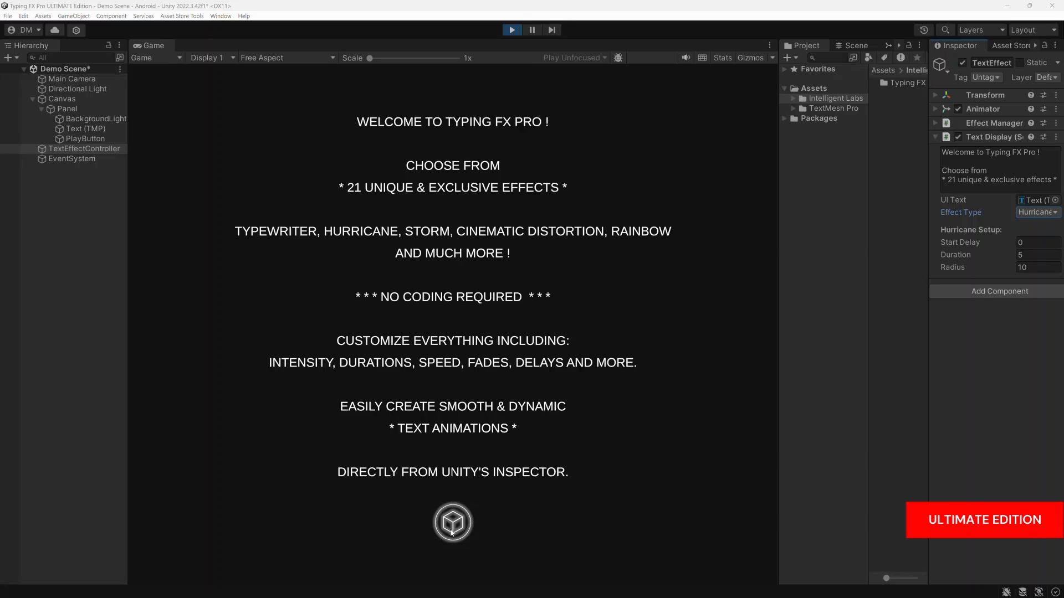Adjust the Game view Scale slider
1064x598 pixels.
click(414, 58)
